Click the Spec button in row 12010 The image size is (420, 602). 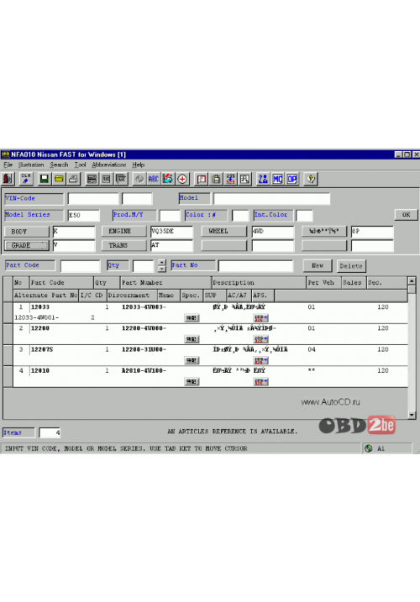(192, 381)
